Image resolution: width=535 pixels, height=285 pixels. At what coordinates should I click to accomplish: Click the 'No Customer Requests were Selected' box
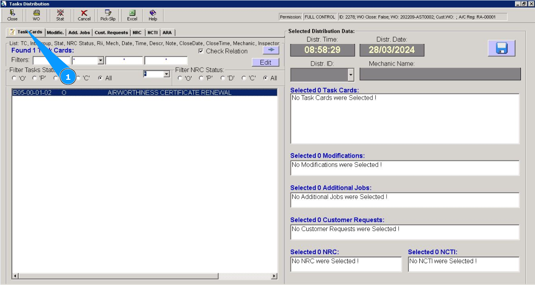405,232
